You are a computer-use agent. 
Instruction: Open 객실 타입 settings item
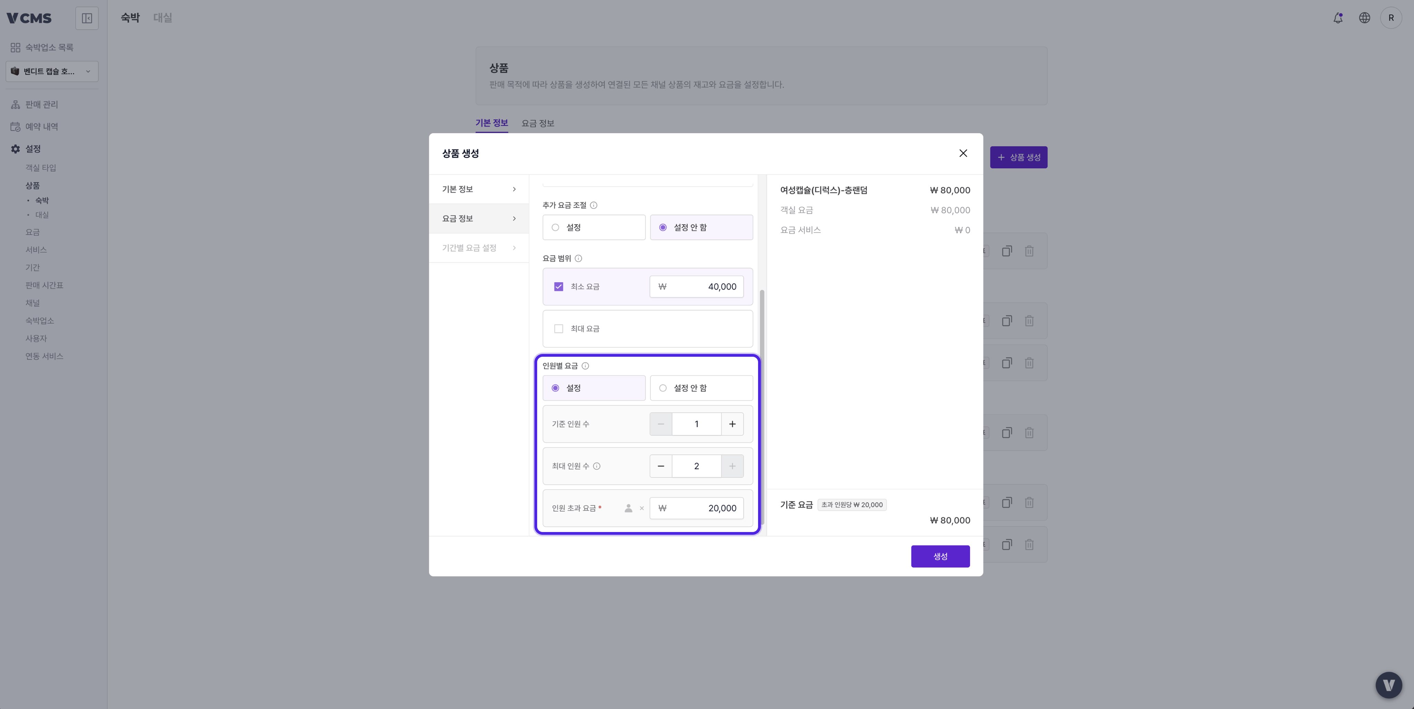(x=41, y=168)
